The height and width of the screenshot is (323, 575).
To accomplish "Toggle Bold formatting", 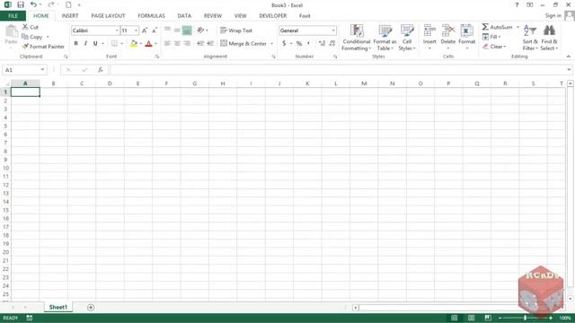I will coord(75,44).
